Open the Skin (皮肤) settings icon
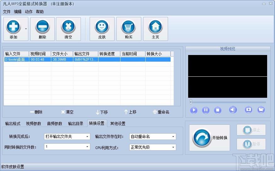 coord(102,26)
